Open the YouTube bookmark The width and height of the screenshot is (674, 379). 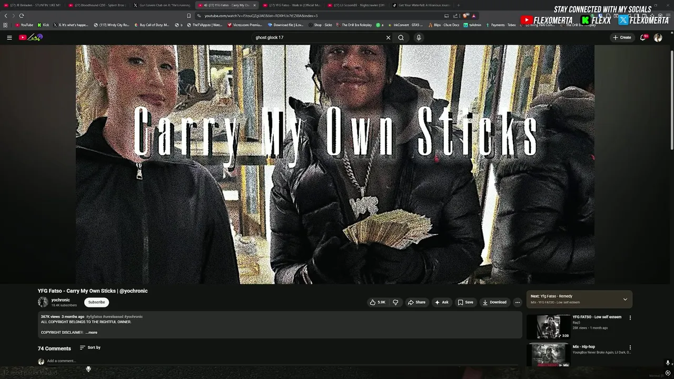pyautogui.click(x=24, y=25)
